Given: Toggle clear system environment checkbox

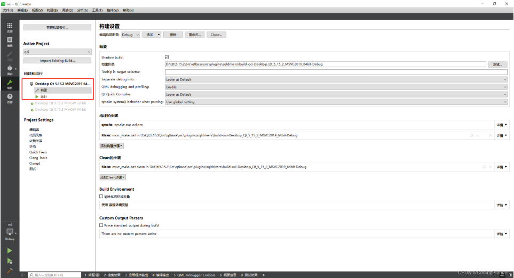Looking at the screenshot, I should [x=101, y=196].
